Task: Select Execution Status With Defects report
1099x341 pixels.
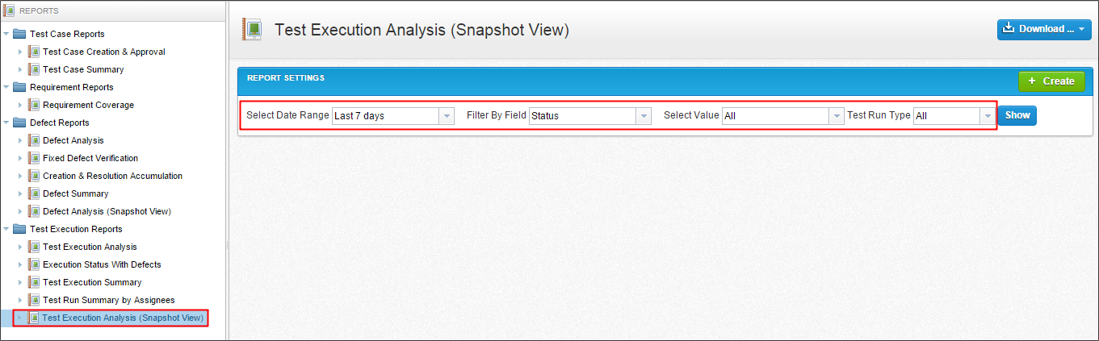Action: [102, 264]
